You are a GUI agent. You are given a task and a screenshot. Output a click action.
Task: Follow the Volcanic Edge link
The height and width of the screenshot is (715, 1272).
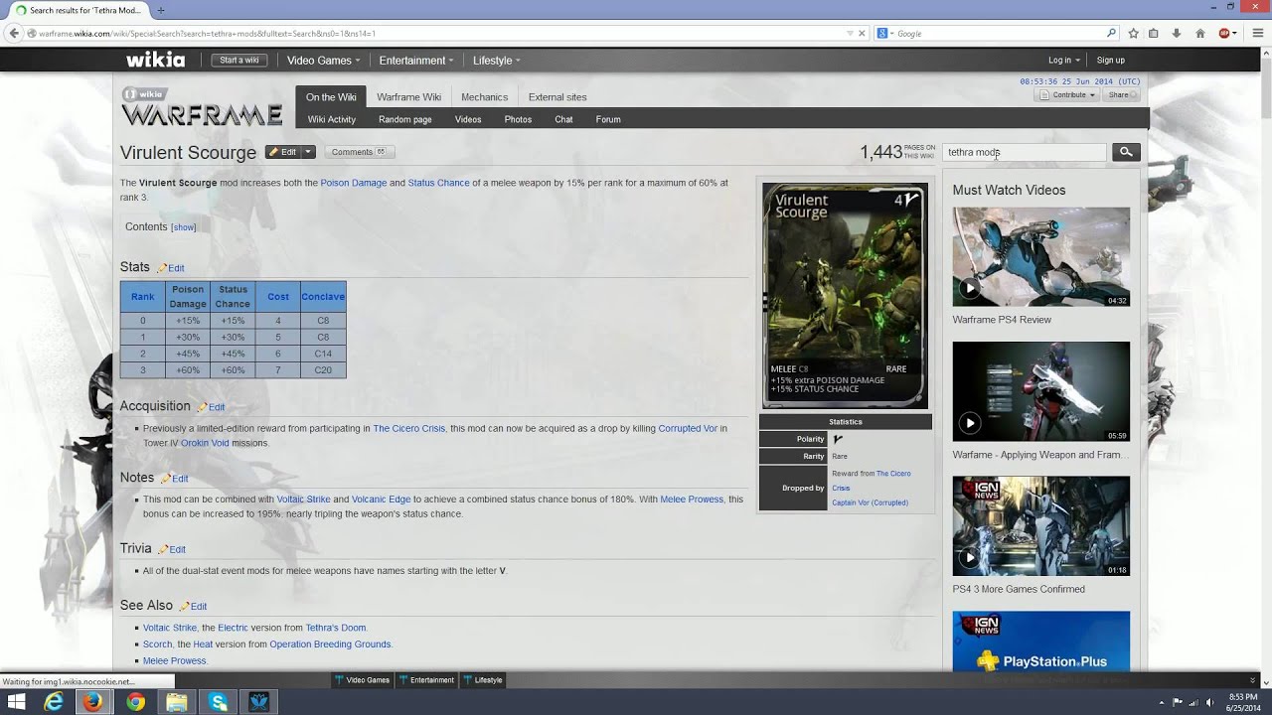coord(381,500)
